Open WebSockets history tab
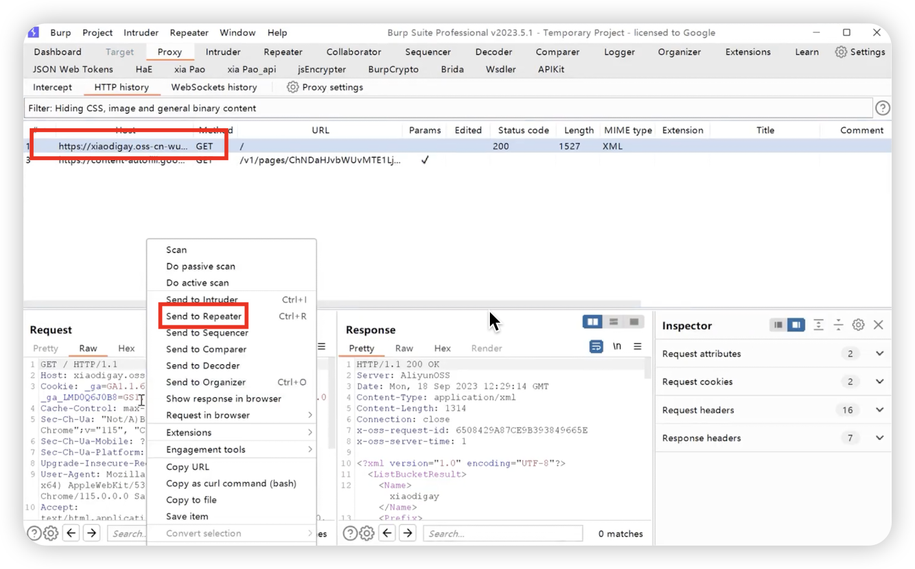915x569 pixels. (x=214, y=87)
